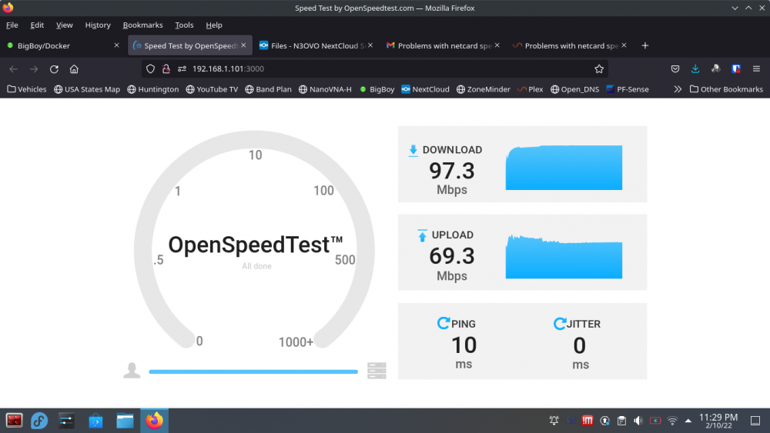
Task: Click the blue test progress bar
Action: [x=253, y=371]
